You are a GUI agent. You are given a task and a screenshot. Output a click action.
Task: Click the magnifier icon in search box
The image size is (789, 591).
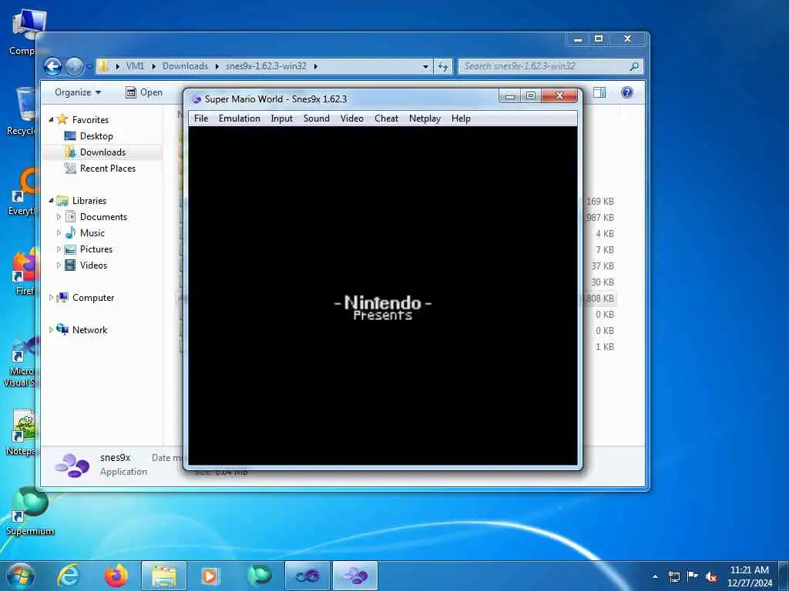(x=634, y=66)
